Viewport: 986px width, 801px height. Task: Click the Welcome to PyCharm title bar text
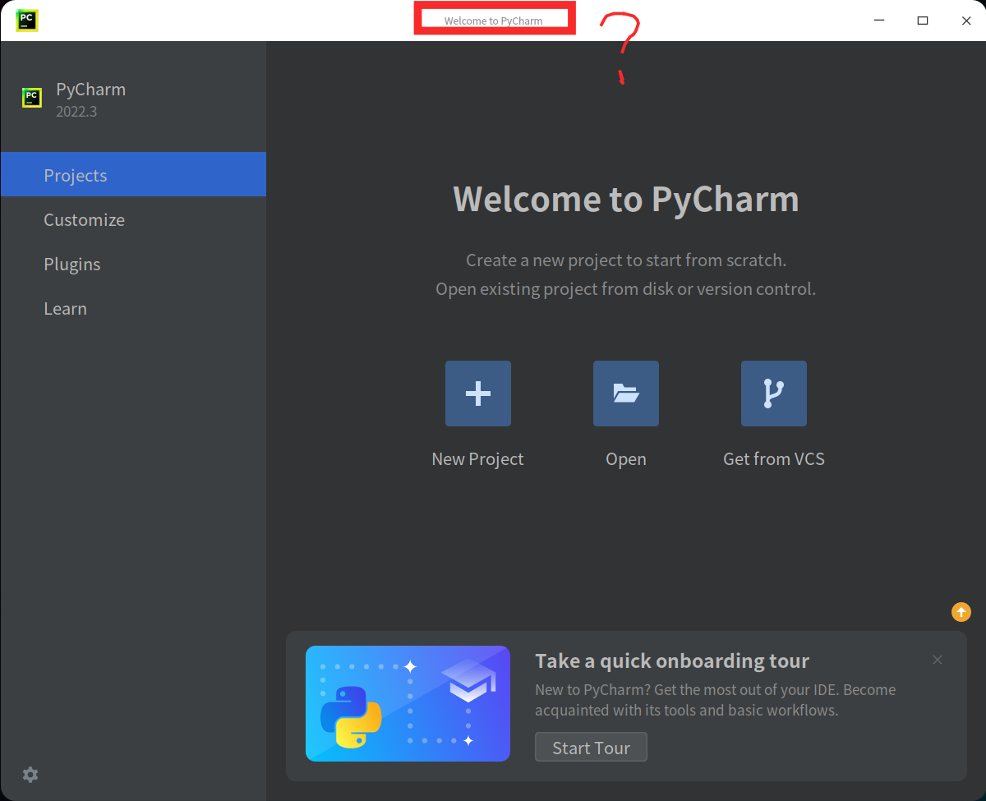click(x=494, y=20)
